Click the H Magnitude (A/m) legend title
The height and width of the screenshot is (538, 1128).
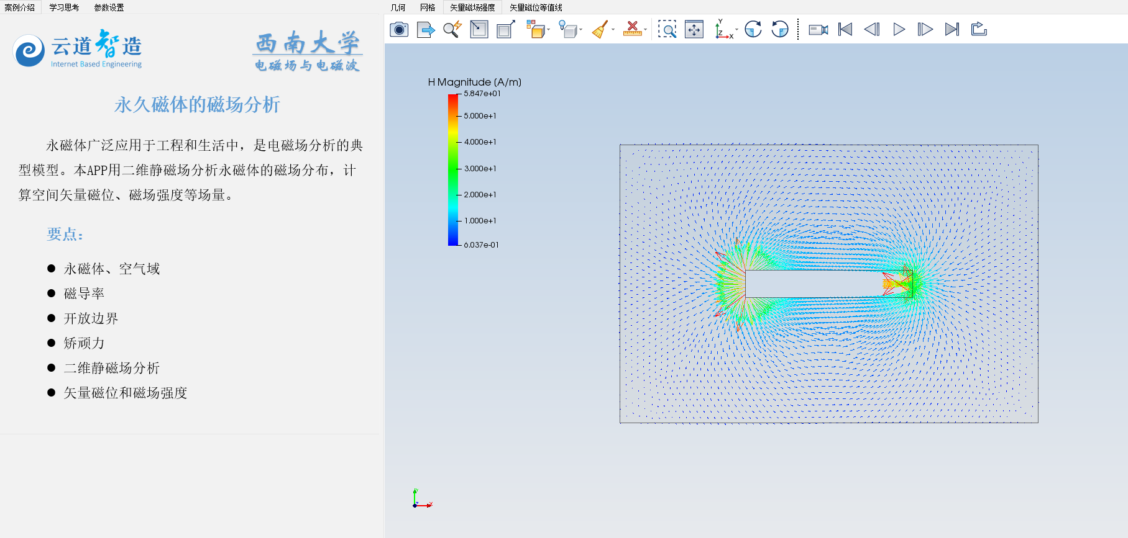point(475,82)
